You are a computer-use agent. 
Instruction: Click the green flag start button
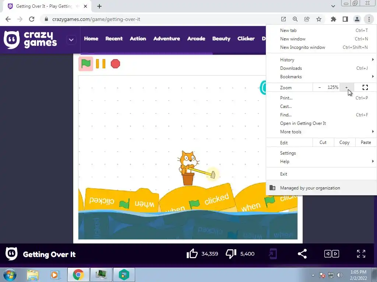[86, 64]
